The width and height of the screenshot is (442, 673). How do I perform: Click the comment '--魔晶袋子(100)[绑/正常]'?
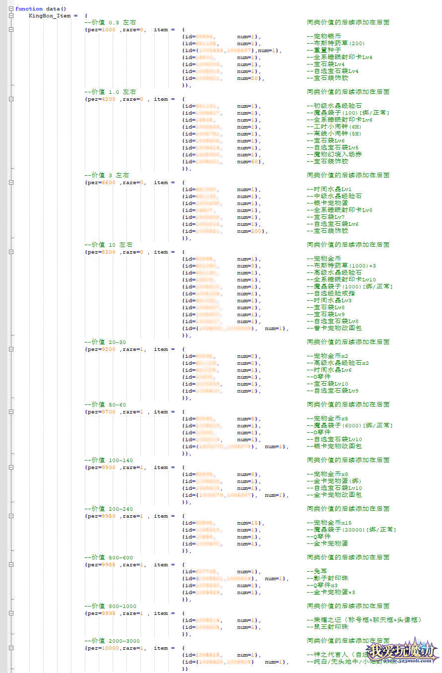[348, 113]
